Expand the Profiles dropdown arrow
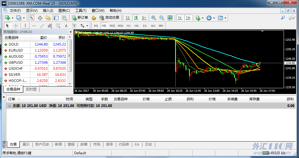The height and width of the screenshot is (158, 299). click(x=24, y=18)
